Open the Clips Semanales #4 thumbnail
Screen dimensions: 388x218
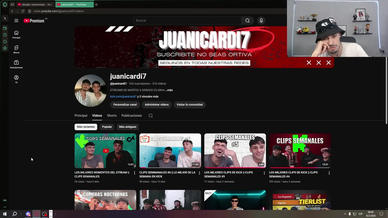300,151
